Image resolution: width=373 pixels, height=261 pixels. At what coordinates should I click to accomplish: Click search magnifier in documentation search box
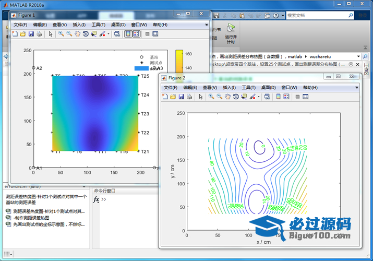[x=351, y=16]
